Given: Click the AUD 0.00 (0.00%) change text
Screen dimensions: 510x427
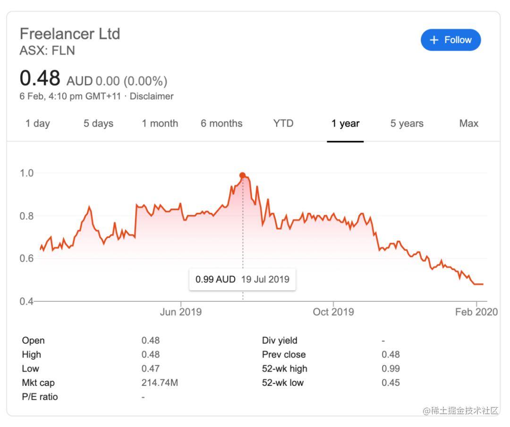Looking at the screenshot, I should click(117, 81).
